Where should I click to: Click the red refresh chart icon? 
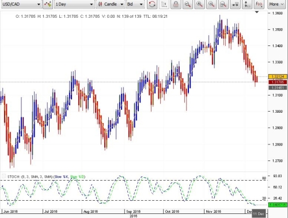(x=152, y=4)
